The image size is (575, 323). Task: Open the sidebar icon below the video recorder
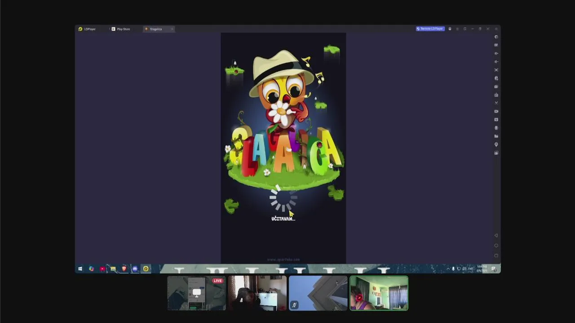[x=496, y=120]
